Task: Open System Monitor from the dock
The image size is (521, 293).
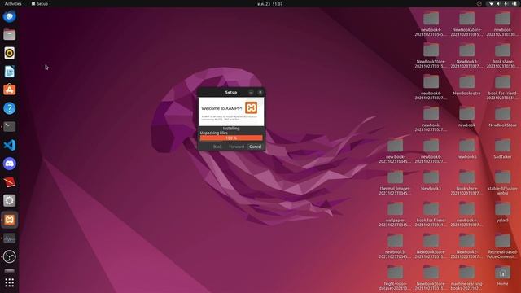Action: click(9, 238)
